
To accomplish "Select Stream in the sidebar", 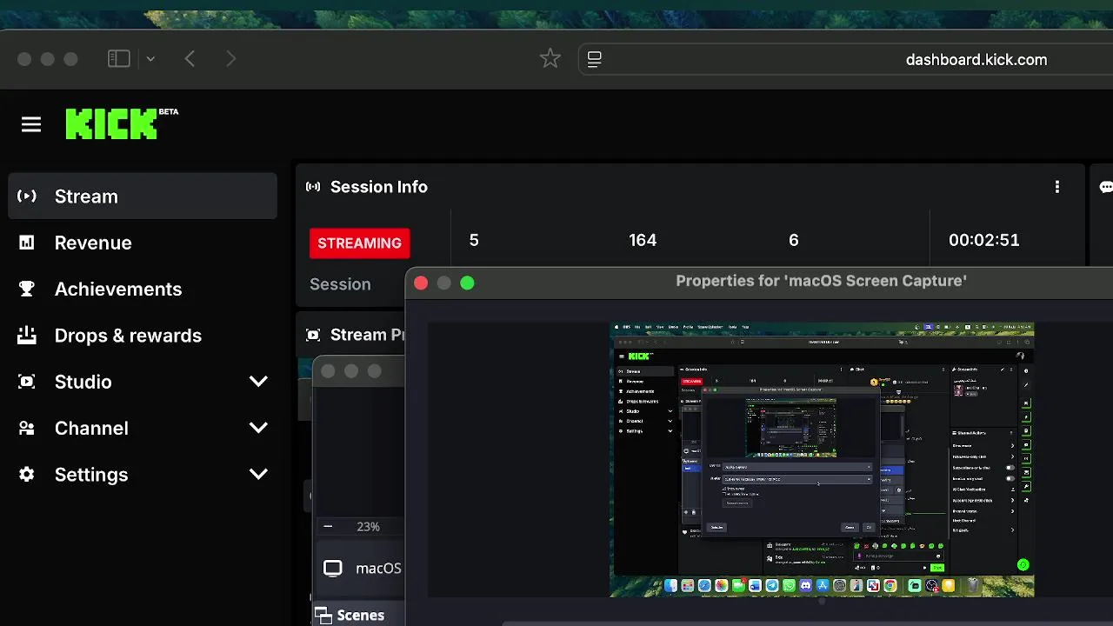I will coord(143,196).
